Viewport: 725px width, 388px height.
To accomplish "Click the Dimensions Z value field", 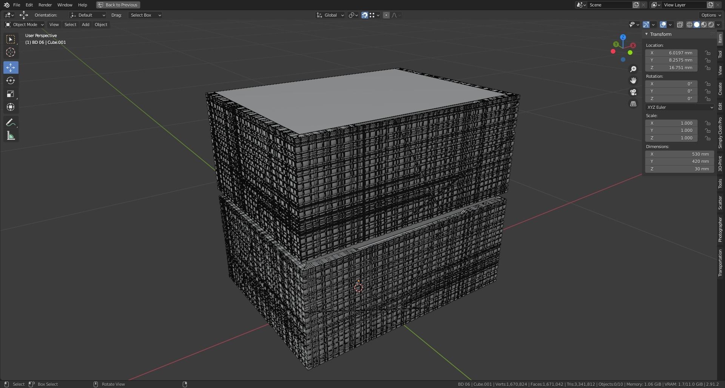I will [680, 169].
